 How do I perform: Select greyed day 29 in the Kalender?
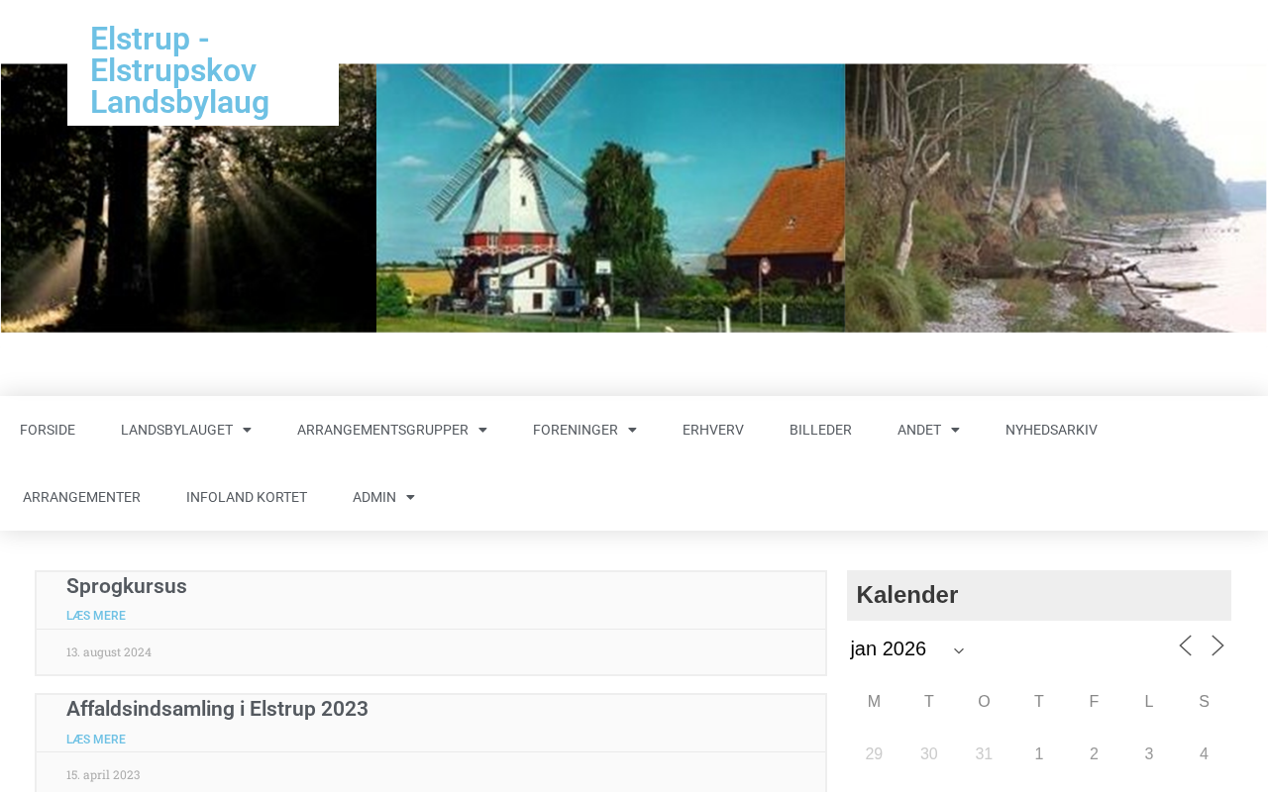pyautogui.click(x=874, y=754)
